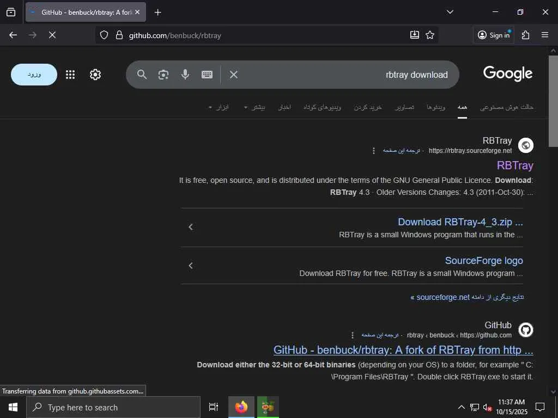Open a new tab with plus button
This screenshot has width=558, height=418.
point(157,13)
